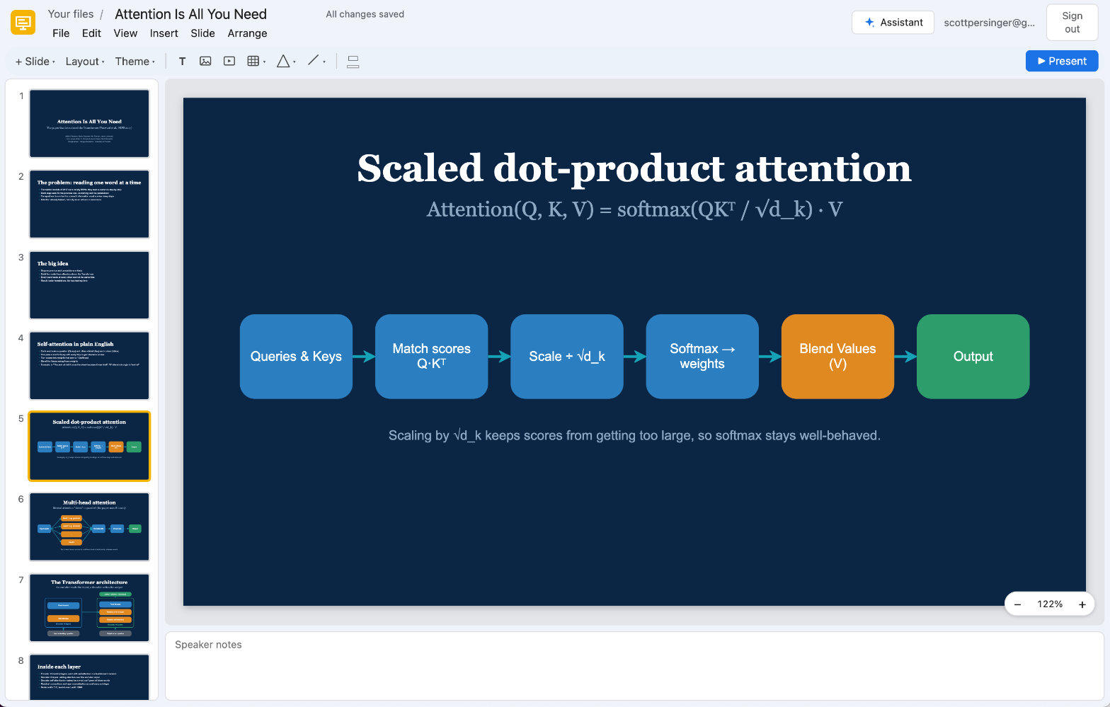Insert an image using the image icon
This screenshot has width=1110, height=707.
(x=205, y=62)
